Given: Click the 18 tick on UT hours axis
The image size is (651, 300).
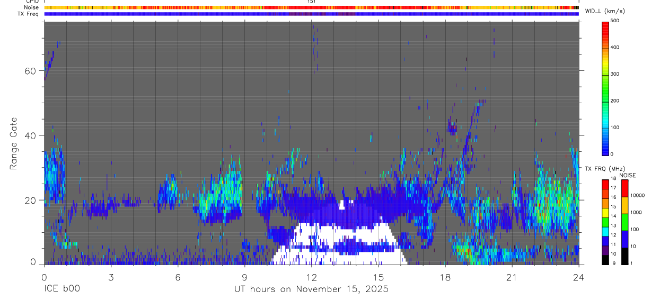Looking at the screenshot, I should 445,277.
